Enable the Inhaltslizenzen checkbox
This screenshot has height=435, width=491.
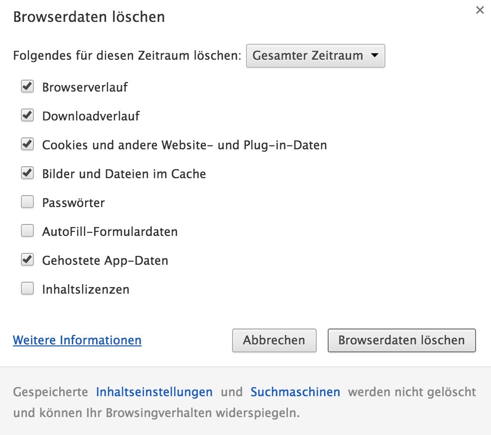pyautogui.click(x=27, y=289)
